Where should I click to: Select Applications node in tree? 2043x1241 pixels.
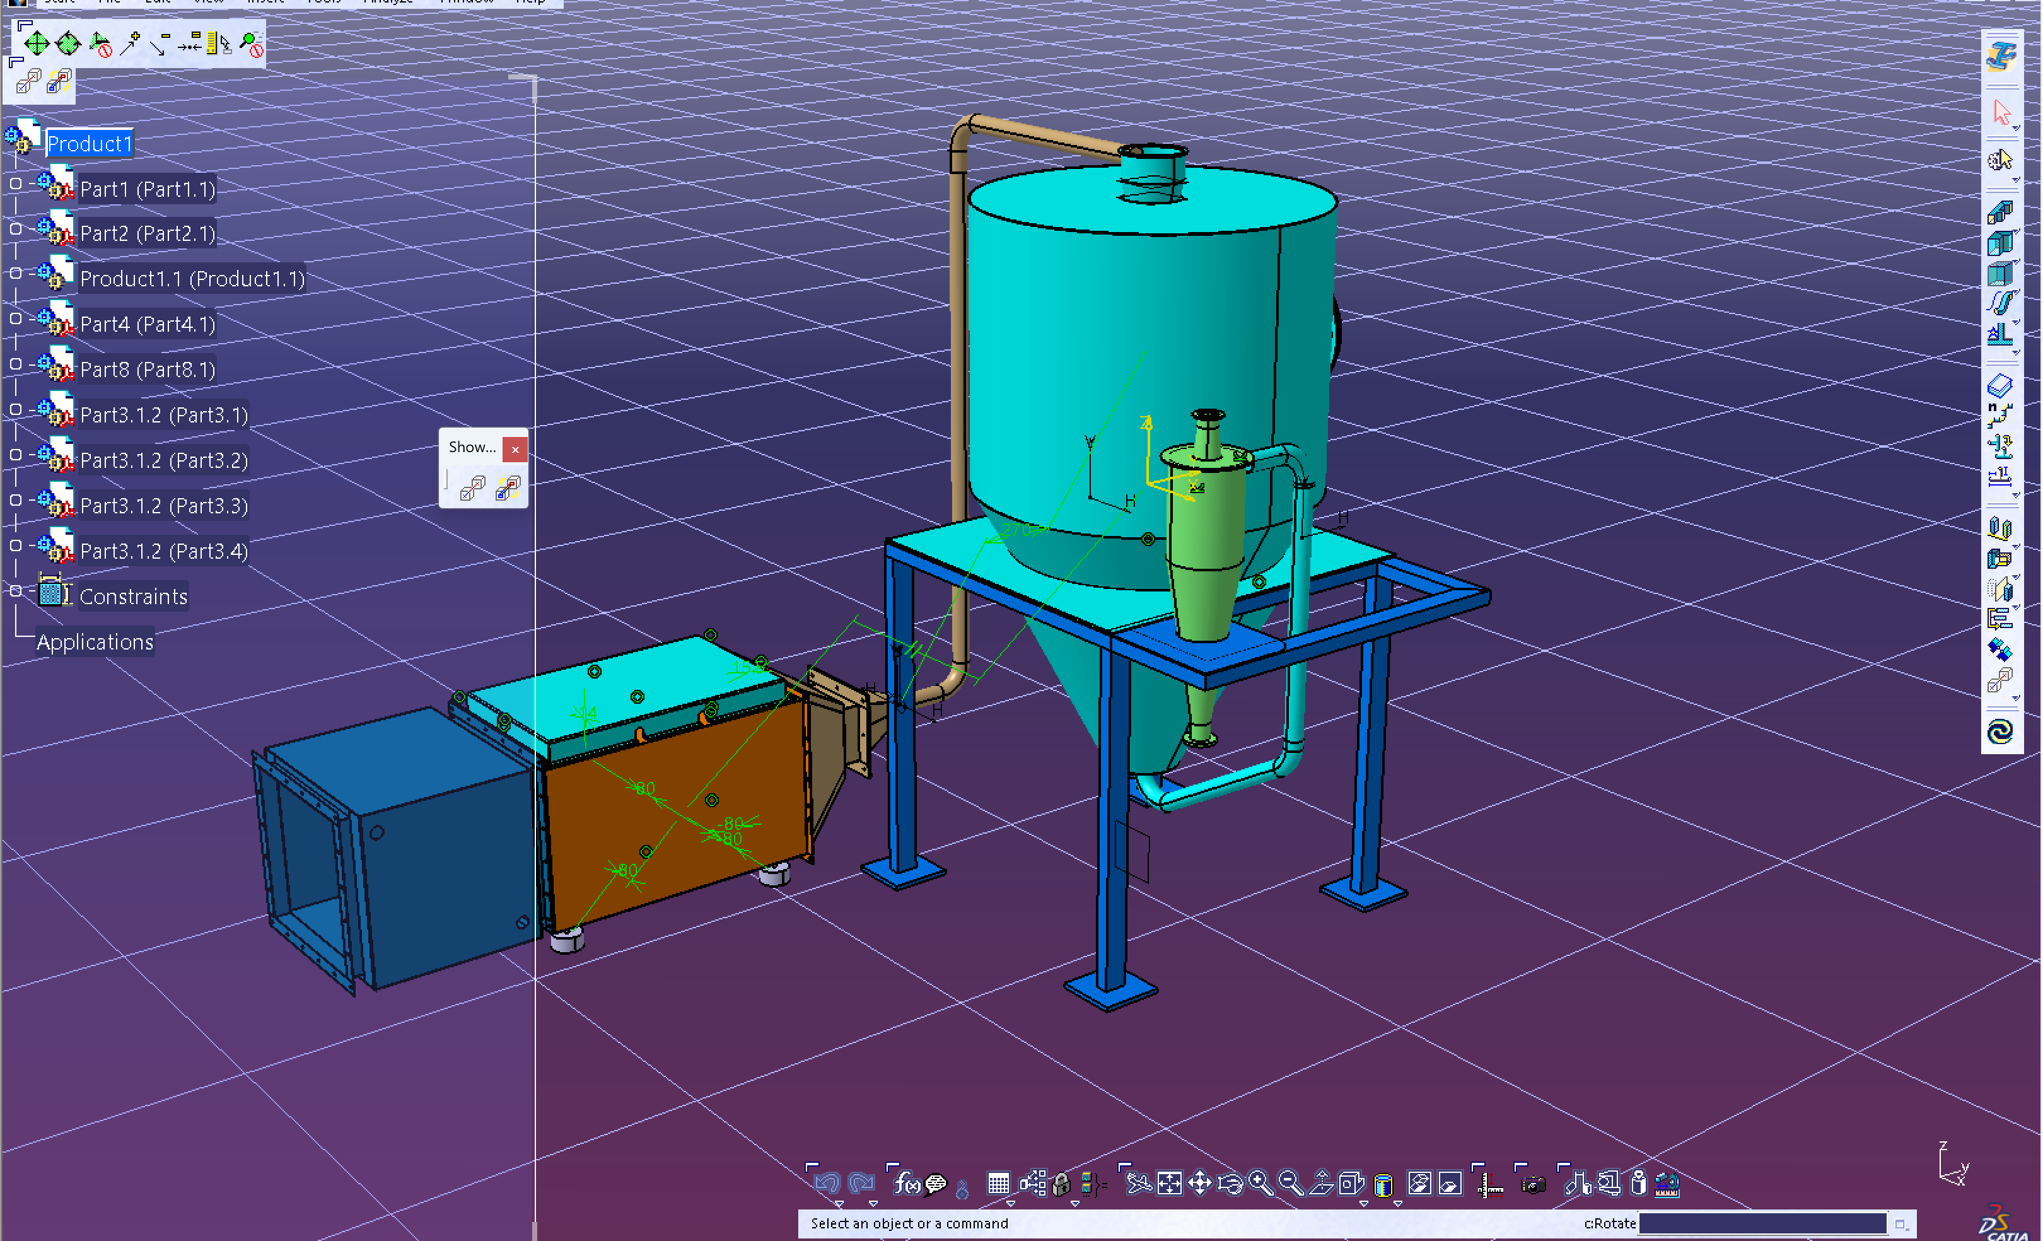[95, 642]
